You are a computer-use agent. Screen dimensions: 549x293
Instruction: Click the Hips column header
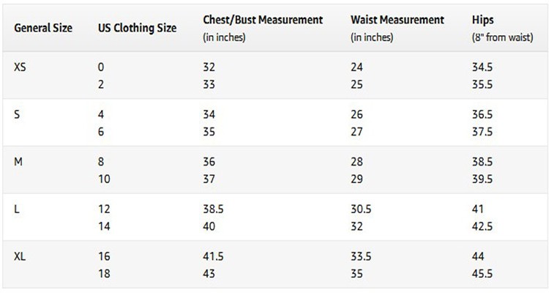483,20
